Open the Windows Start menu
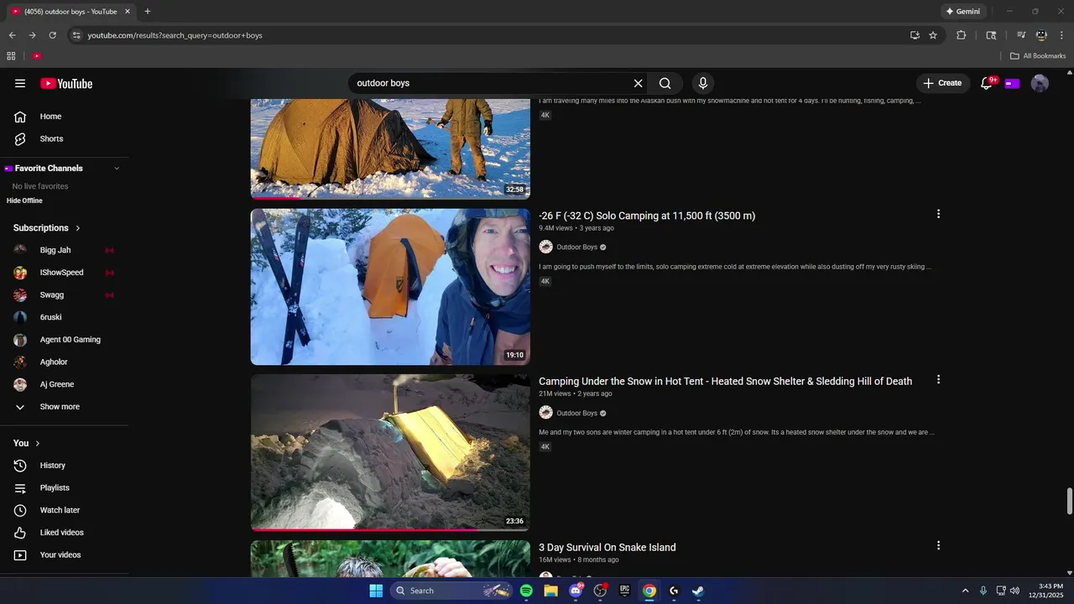The height and width of the screenshot is (604, 1074). (376, 591)
